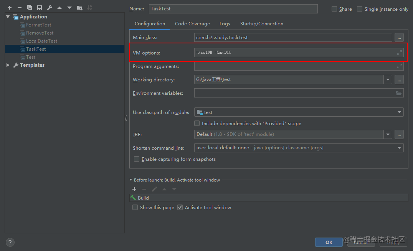The width and height of the screenshot is (413, 251).
Task: Create new folder for configurations
Action: pyautogui.click(x=79, y=8)
